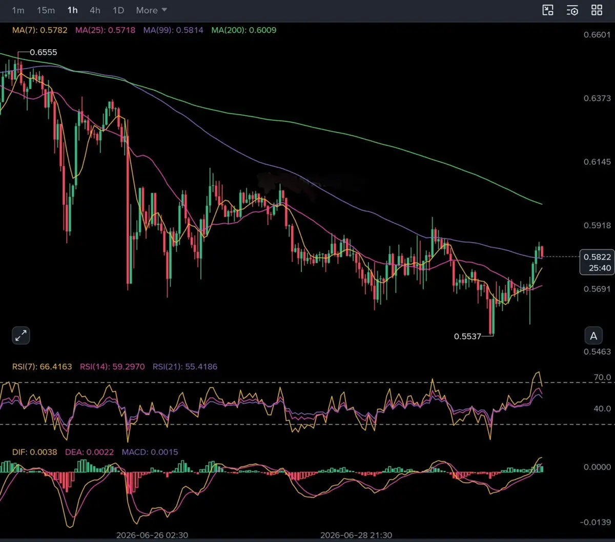This screenshot has width=615, height=542.
Task: Click the MACD -0.0139 axis label
Action: tap(596, 522)
